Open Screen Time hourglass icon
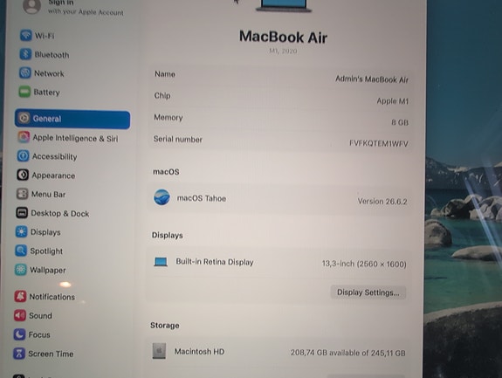The image size is (502, 378). point(19,354)
